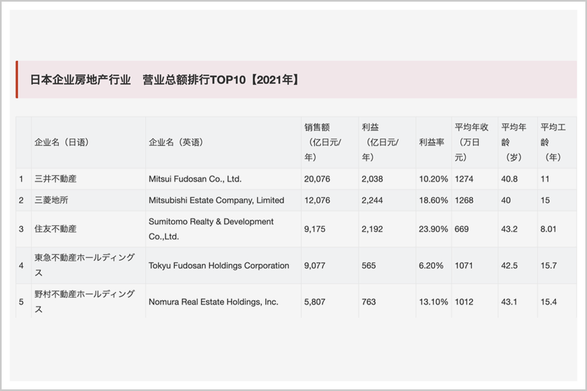The height and width of the screenshot is (391, 587).
Task: Click the tenure value '15.4'
Action: point(549,302)
